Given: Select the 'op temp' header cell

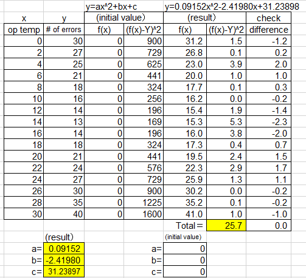Looking at the screenshot, I should pyautogui.click(x=24, y=30).
